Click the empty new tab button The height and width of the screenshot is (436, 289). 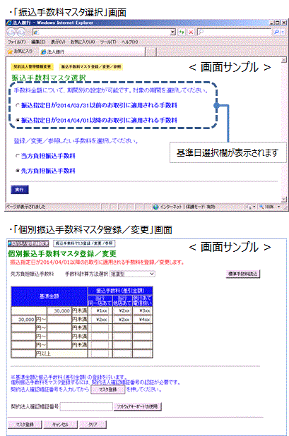pos(151,52)
